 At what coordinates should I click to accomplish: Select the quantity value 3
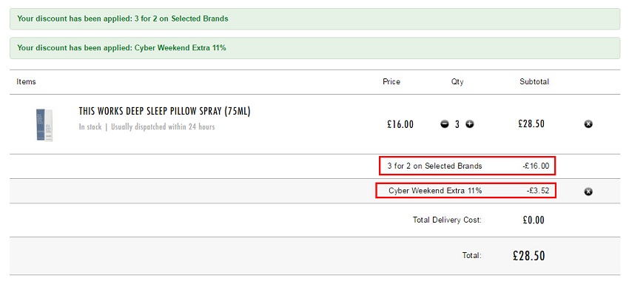[x=457, y=124]
